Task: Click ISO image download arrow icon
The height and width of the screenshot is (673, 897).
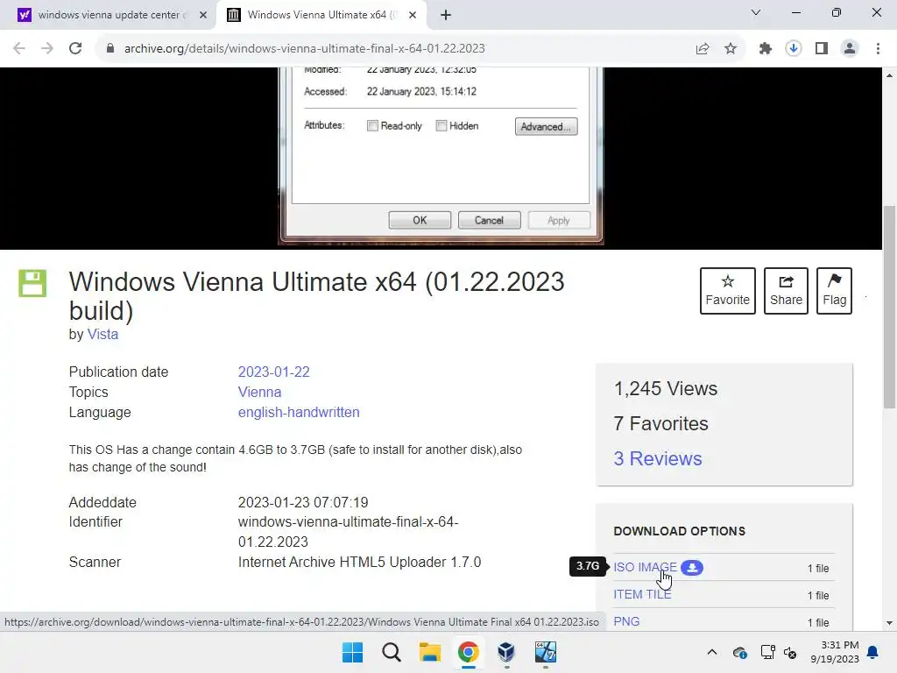Action: point(692,568)
